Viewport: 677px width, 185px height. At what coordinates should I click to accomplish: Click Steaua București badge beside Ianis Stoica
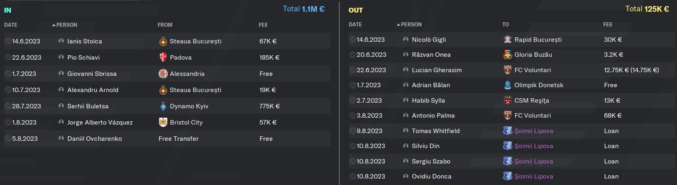click(x=163, y=41)
